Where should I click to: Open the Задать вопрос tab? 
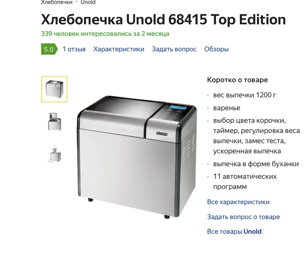174,49
